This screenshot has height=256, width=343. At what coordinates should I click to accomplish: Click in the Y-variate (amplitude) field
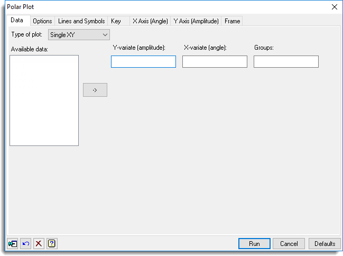click(143, 62)
